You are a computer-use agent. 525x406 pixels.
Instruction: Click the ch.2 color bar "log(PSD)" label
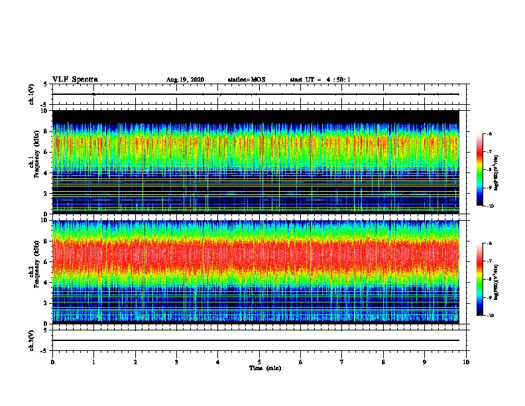[496, 282]
